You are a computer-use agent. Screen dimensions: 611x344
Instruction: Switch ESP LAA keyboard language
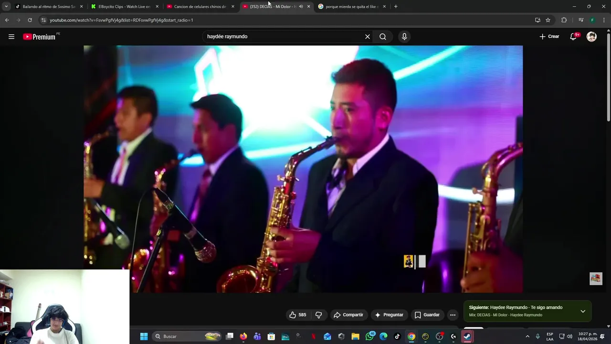click(550, 336)
